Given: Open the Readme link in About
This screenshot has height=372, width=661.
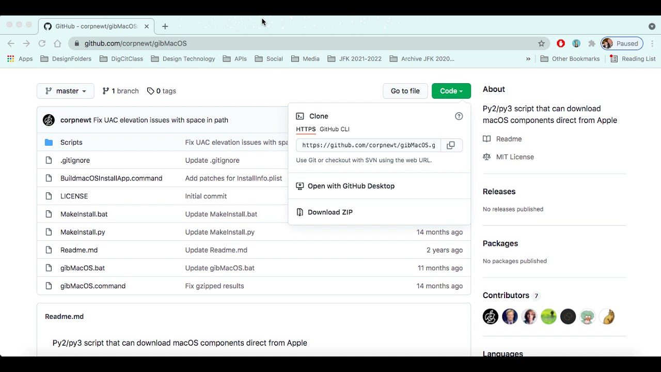Looking at the screenshot, I should (509, 139).
